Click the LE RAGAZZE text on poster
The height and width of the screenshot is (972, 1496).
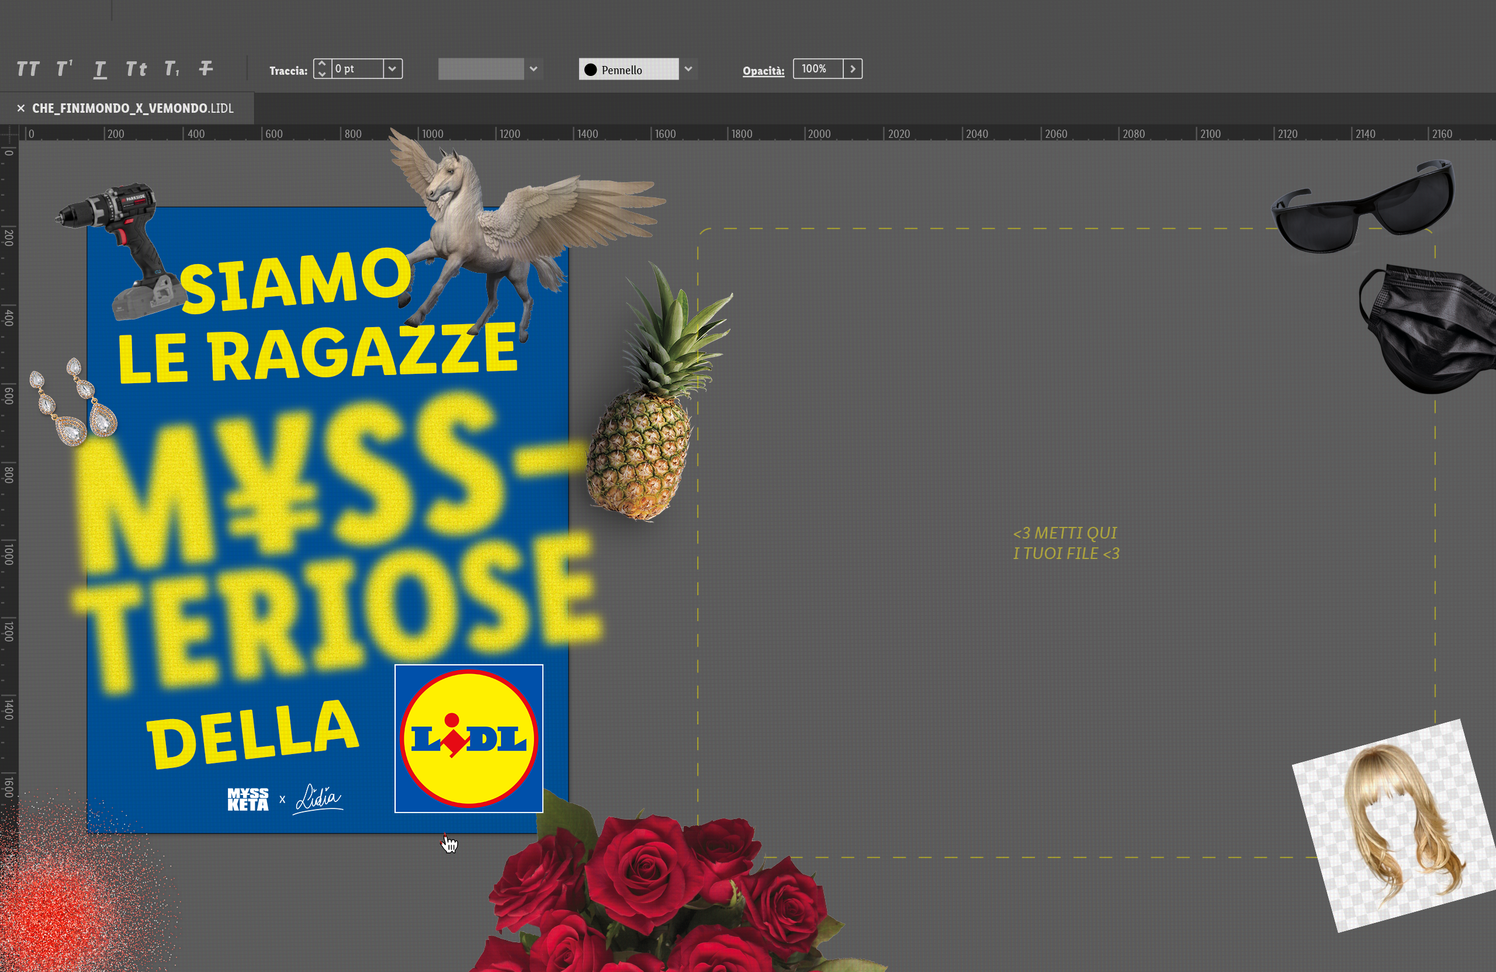pos(317,353)
